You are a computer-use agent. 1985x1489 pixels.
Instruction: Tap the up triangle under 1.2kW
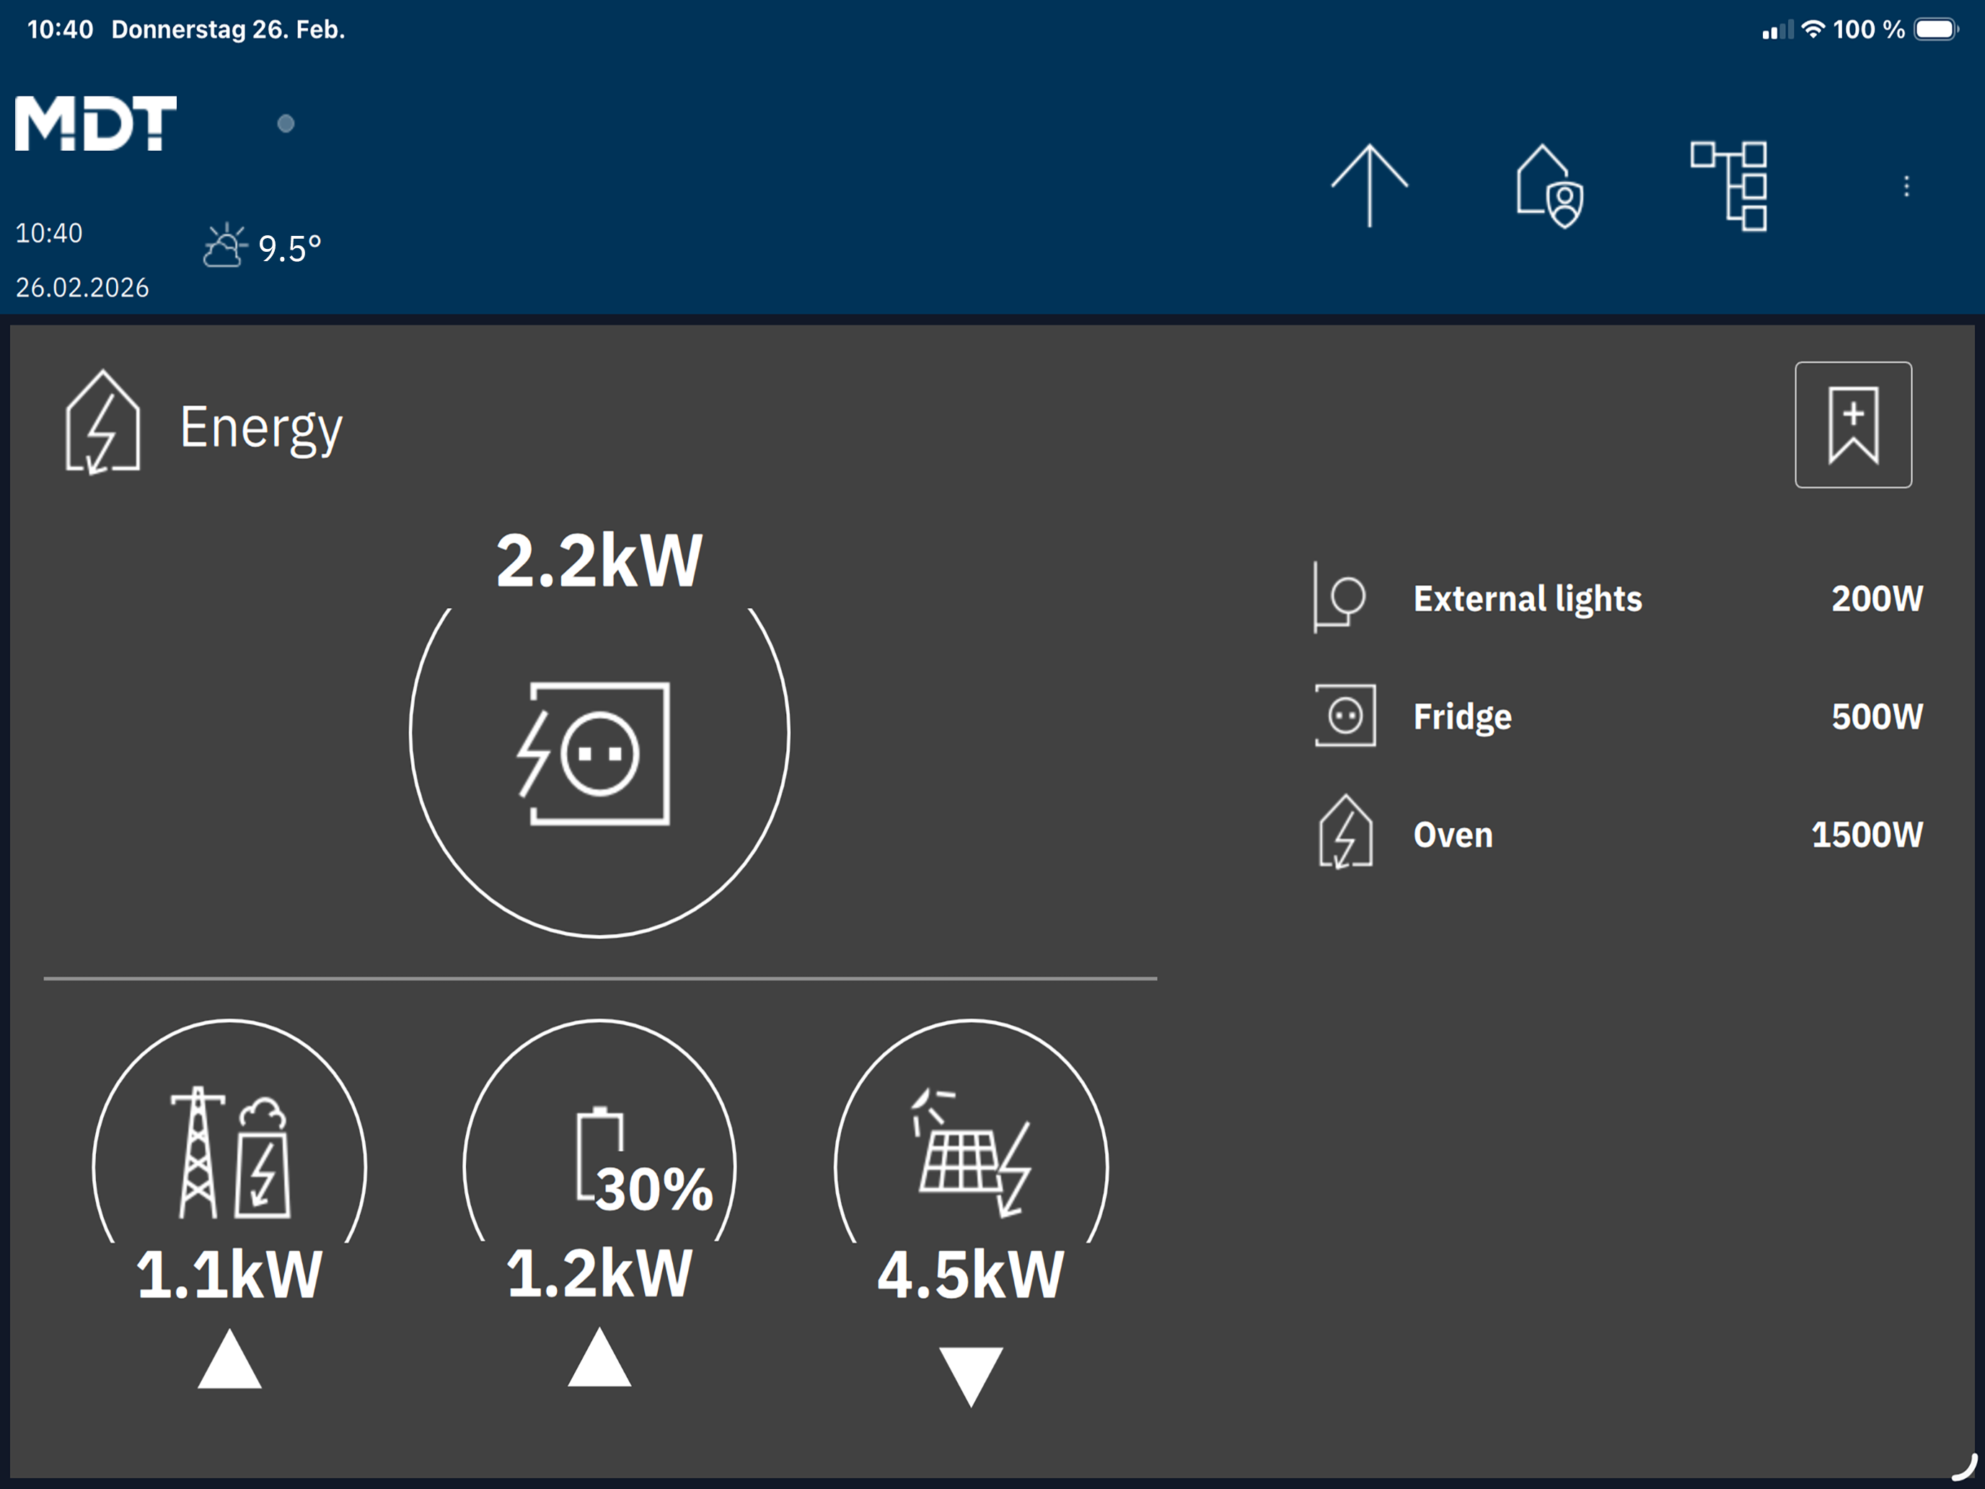click(599, 1357)
